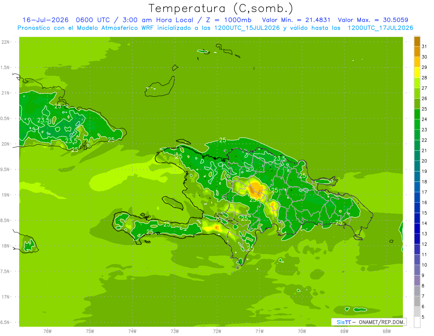Click the '73W' longitude axis label
434x336 pixels.
coord(175,331)
